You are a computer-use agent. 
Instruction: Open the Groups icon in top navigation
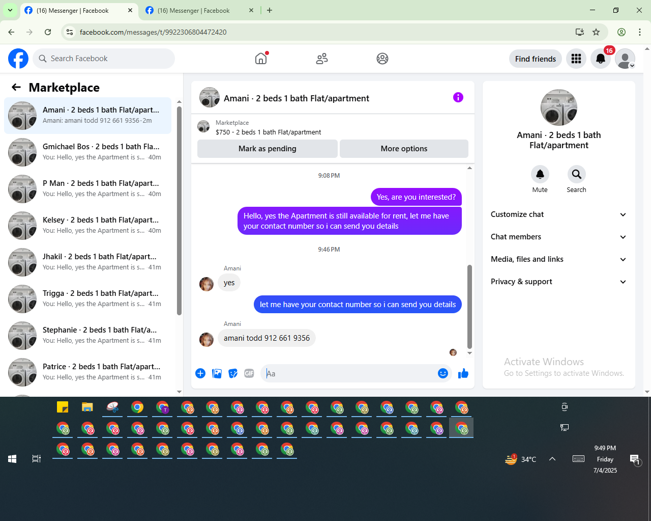(382, 59)
